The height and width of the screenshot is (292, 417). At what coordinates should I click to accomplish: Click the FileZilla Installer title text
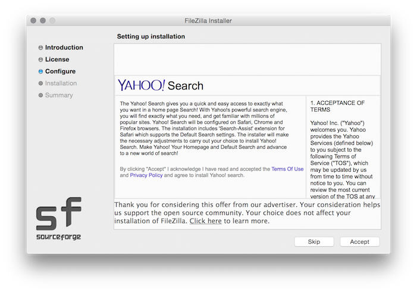[x=208, y=21]
